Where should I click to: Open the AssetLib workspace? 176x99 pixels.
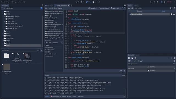point(97,2)
